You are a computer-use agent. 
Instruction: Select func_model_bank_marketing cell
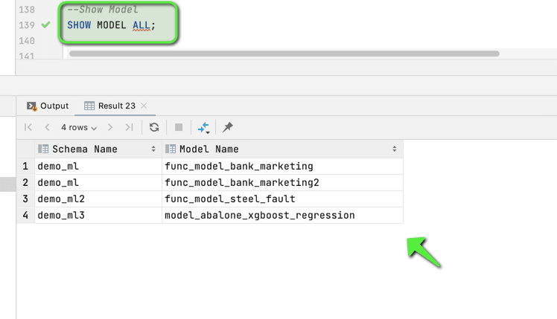click(282, 166)
